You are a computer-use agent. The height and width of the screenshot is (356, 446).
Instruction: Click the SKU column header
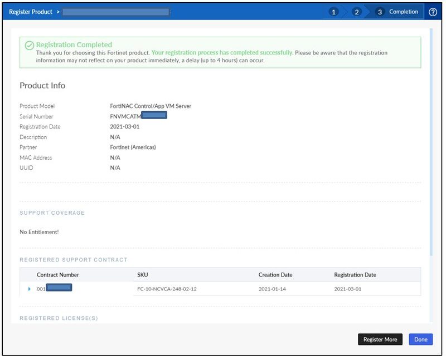[x=143, y=275]
